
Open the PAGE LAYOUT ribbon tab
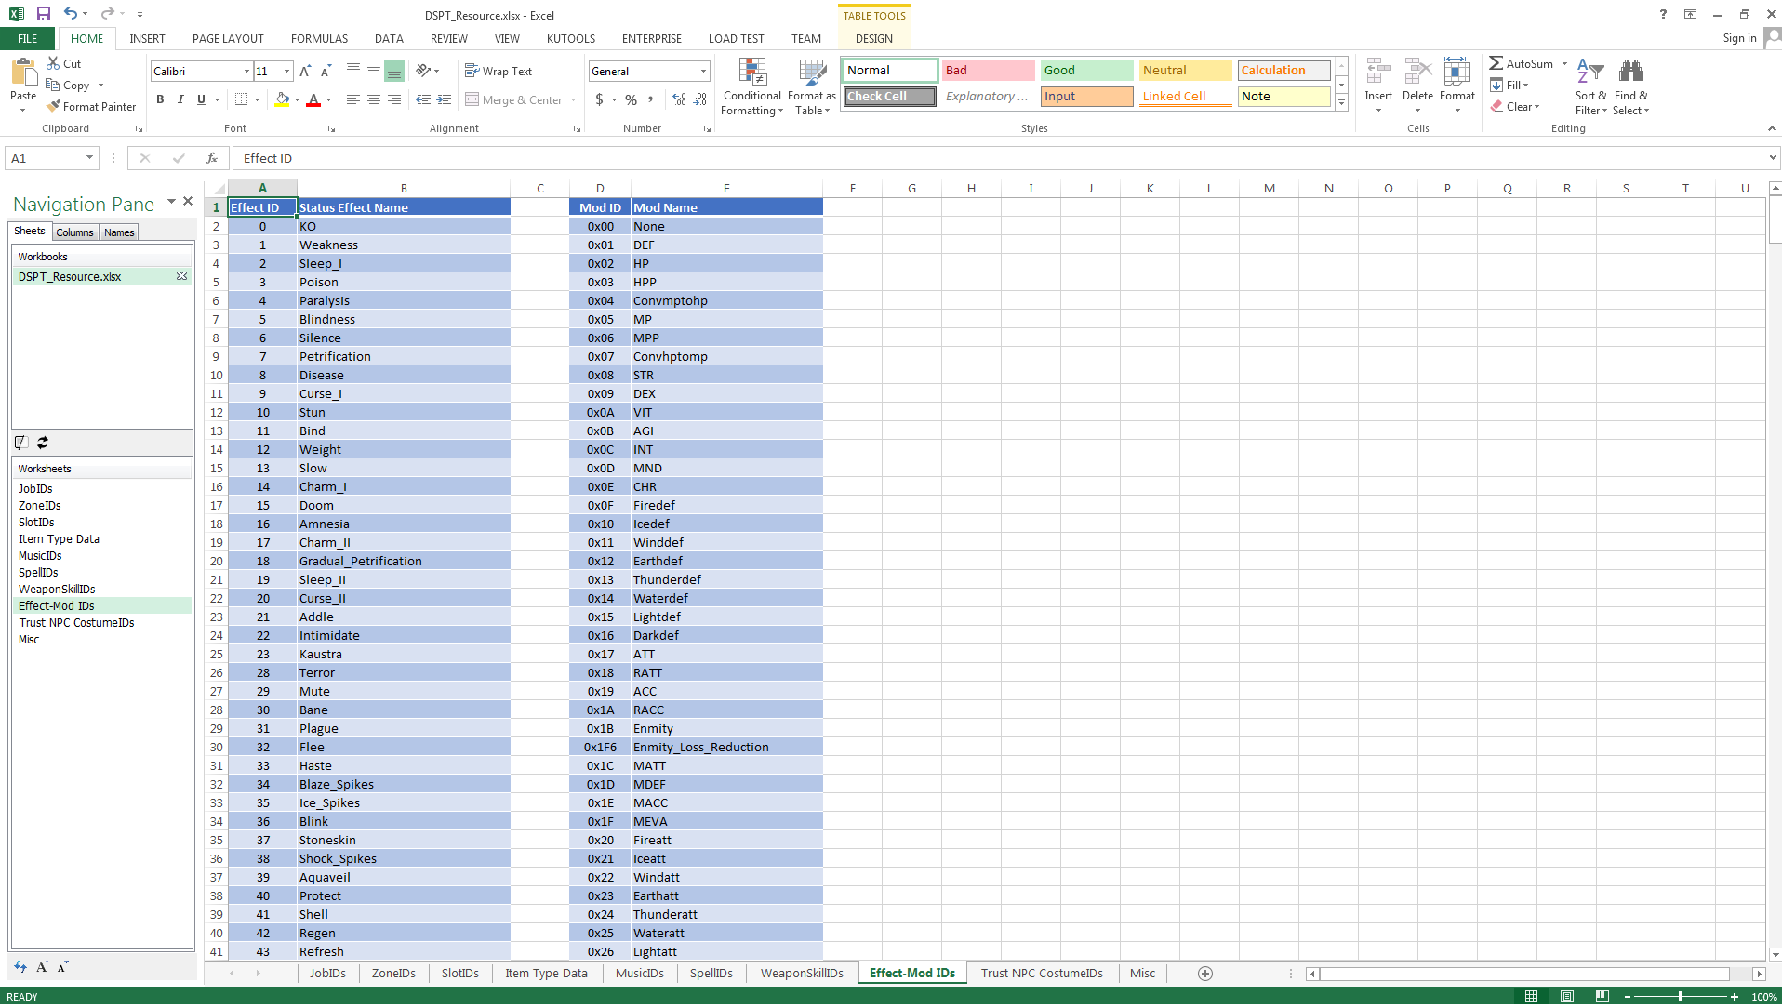228,39
